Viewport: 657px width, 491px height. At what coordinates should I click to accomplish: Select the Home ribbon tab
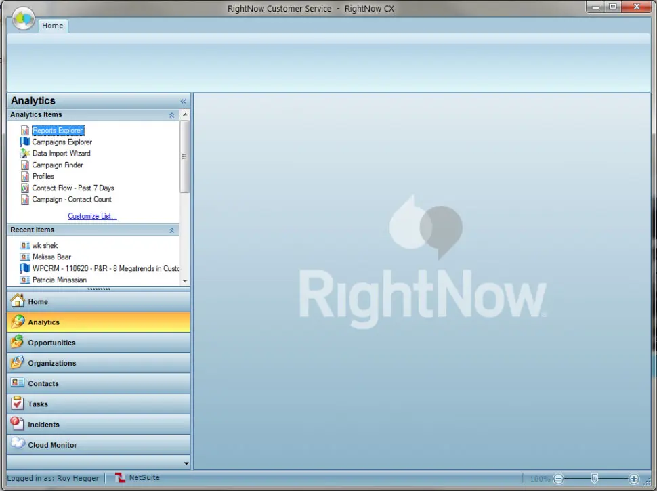point(52,26)
